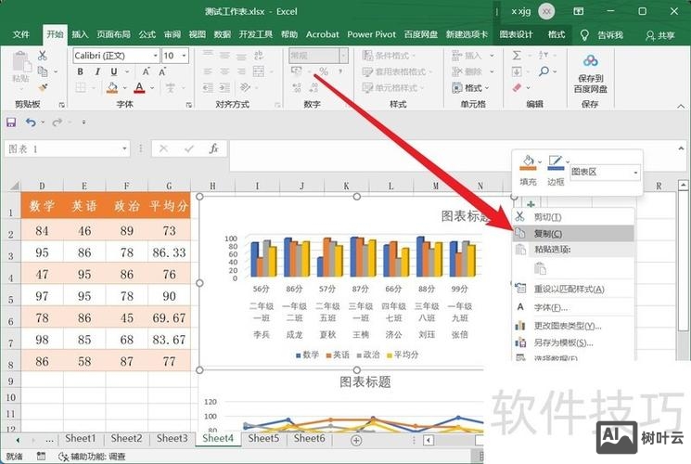Select Cut in the context menu
Image resolution: width=691 pixels, height=464 pixels.
pyautogui.click(x=573, y=217)
